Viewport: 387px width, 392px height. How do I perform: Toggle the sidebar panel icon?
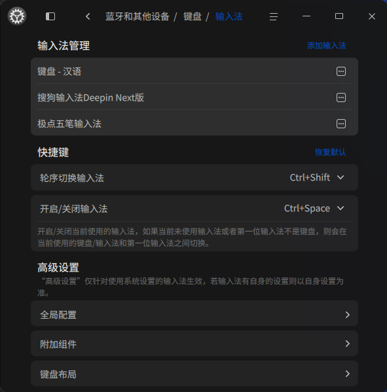pyautogui.click(x=50, y=16)
